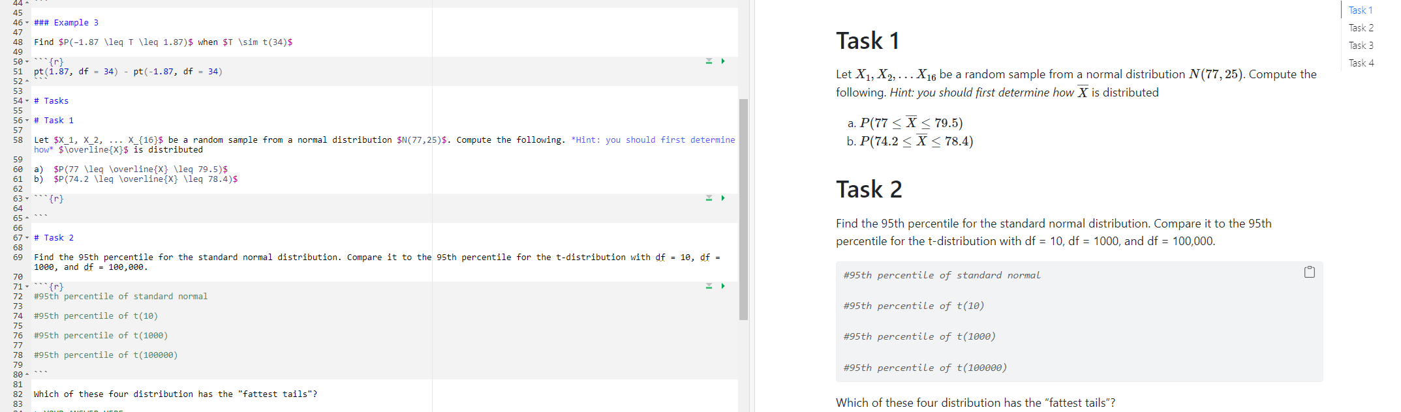Jump to Task 1 in table of contents

coord(1361,10)
